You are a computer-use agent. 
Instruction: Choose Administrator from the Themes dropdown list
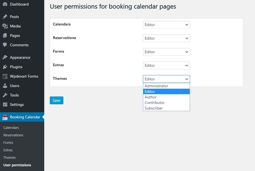click(x=156, y=86)
